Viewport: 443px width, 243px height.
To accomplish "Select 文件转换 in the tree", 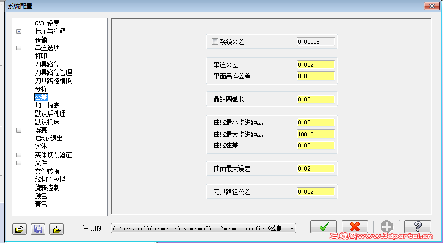I will pyautogui.click(x=47, y=171).
